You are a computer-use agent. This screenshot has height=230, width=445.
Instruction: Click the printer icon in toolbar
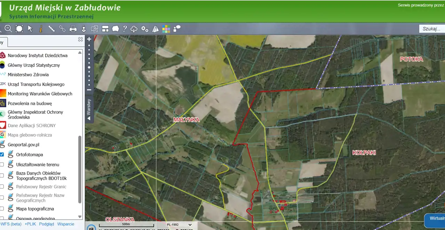[x=73, y=29]
